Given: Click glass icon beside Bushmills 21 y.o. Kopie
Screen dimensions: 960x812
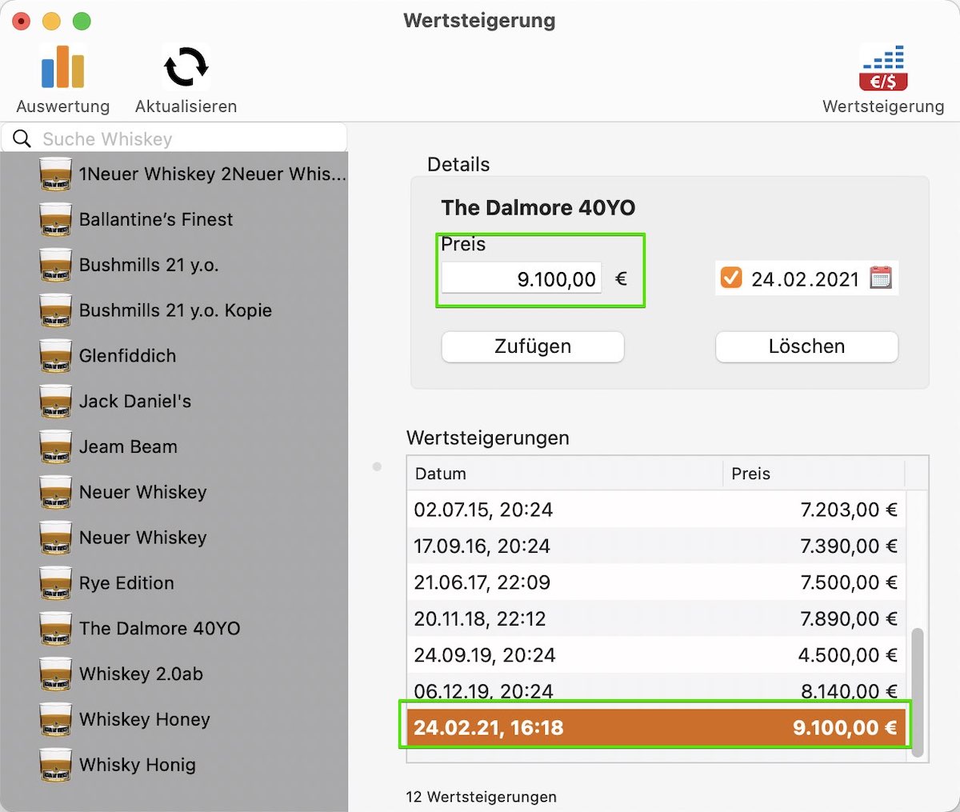Looking at the screenshot, I should (55, 310).
